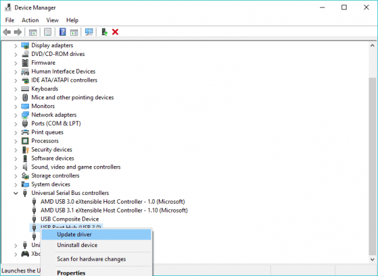Viewport: 378px width, 276px height.
Task: Select the Monitors category label
Action: click(43, 106)
